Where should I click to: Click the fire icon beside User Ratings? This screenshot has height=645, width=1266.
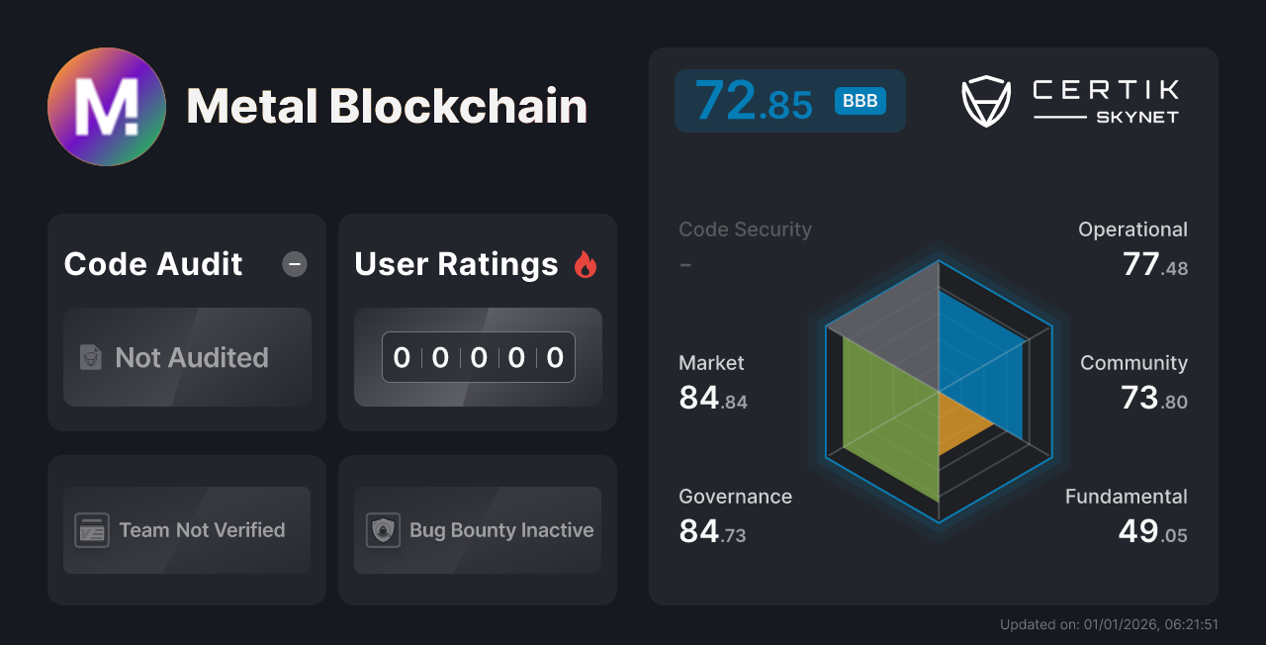pyautogui.click(x=587, y=262)
